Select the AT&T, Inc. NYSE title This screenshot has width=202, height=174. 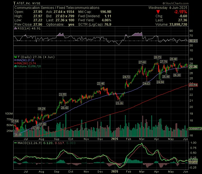[29, 3]
